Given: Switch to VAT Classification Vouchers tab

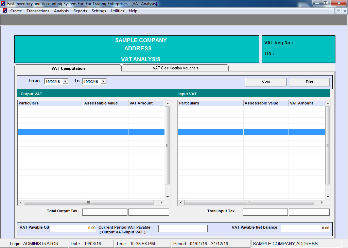Looking at the screenshot, I should [175, 68].
